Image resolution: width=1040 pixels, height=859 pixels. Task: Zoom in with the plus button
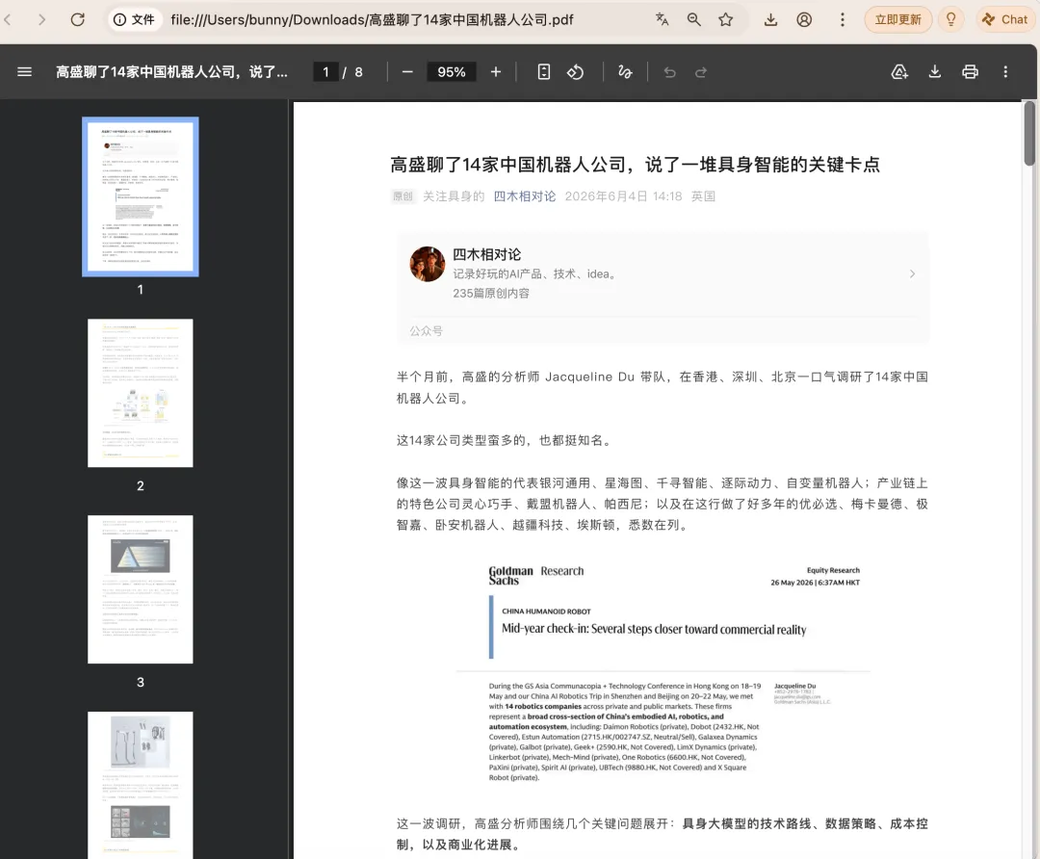click(496, 71)
